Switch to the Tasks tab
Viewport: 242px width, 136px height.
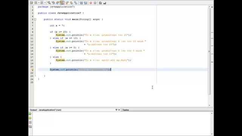[x=126, y=110]
